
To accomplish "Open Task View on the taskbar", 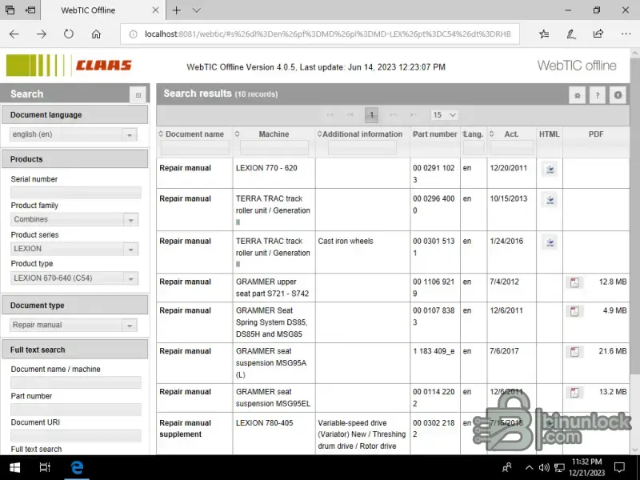I will pos(45,468).
